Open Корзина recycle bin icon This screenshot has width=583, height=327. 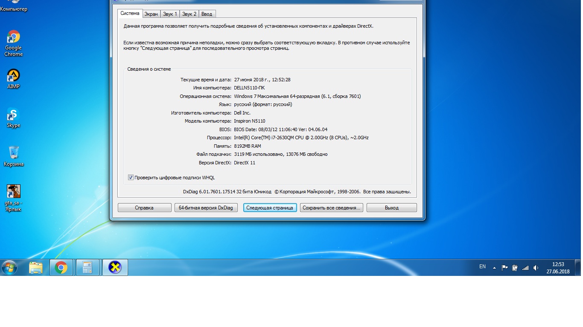coord(14,156)
